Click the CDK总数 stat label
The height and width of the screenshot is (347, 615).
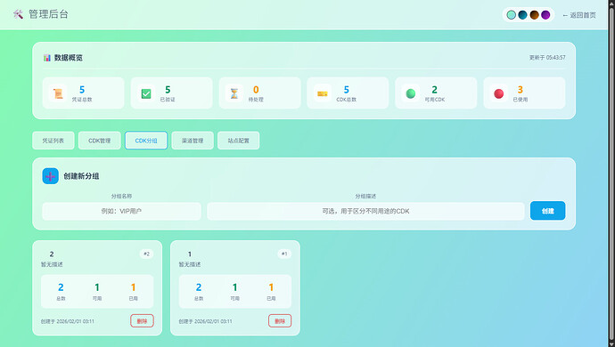(347, 100)
